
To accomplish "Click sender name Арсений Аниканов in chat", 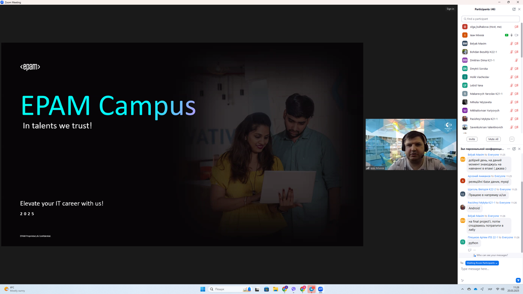I will pyautogui.click(x=479, y=176).
